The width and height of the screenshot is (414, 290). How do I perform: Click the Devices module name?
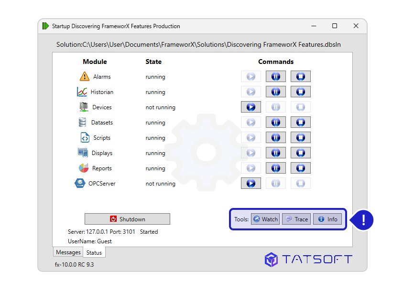click(x=102, y=107)
